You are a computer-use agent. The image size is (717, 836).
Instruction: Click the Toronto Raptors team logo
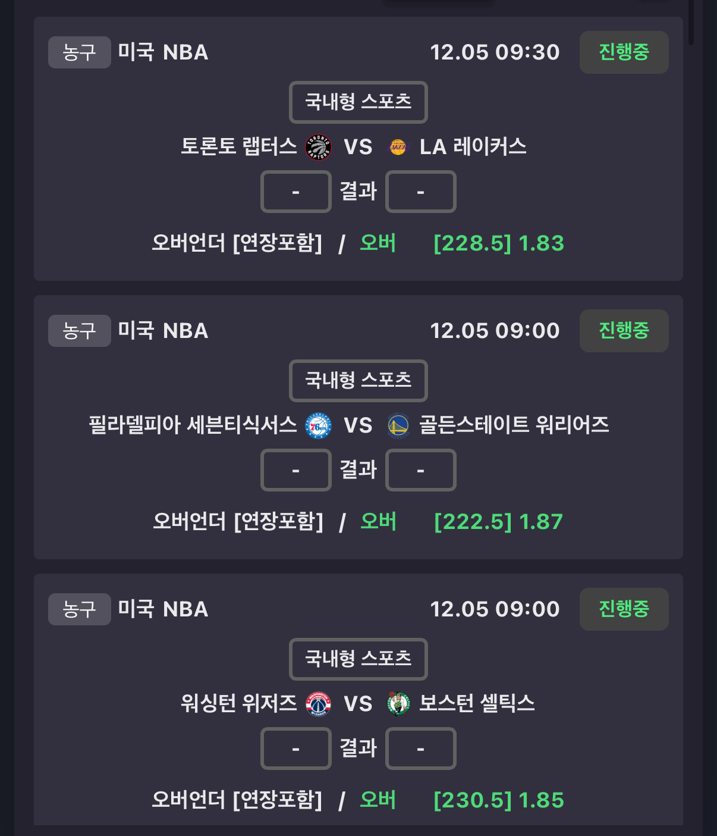(x=318, y=147)
